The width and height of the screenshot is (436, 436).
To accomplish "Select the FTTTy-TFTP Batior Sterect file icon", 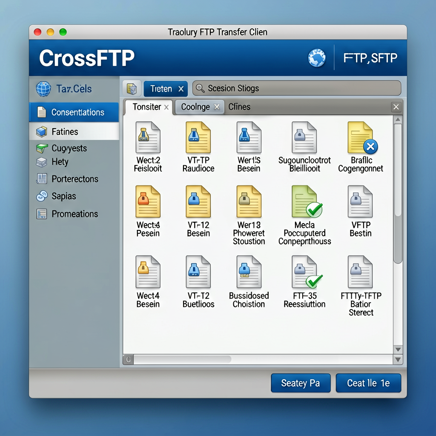I will coord(360,272).
